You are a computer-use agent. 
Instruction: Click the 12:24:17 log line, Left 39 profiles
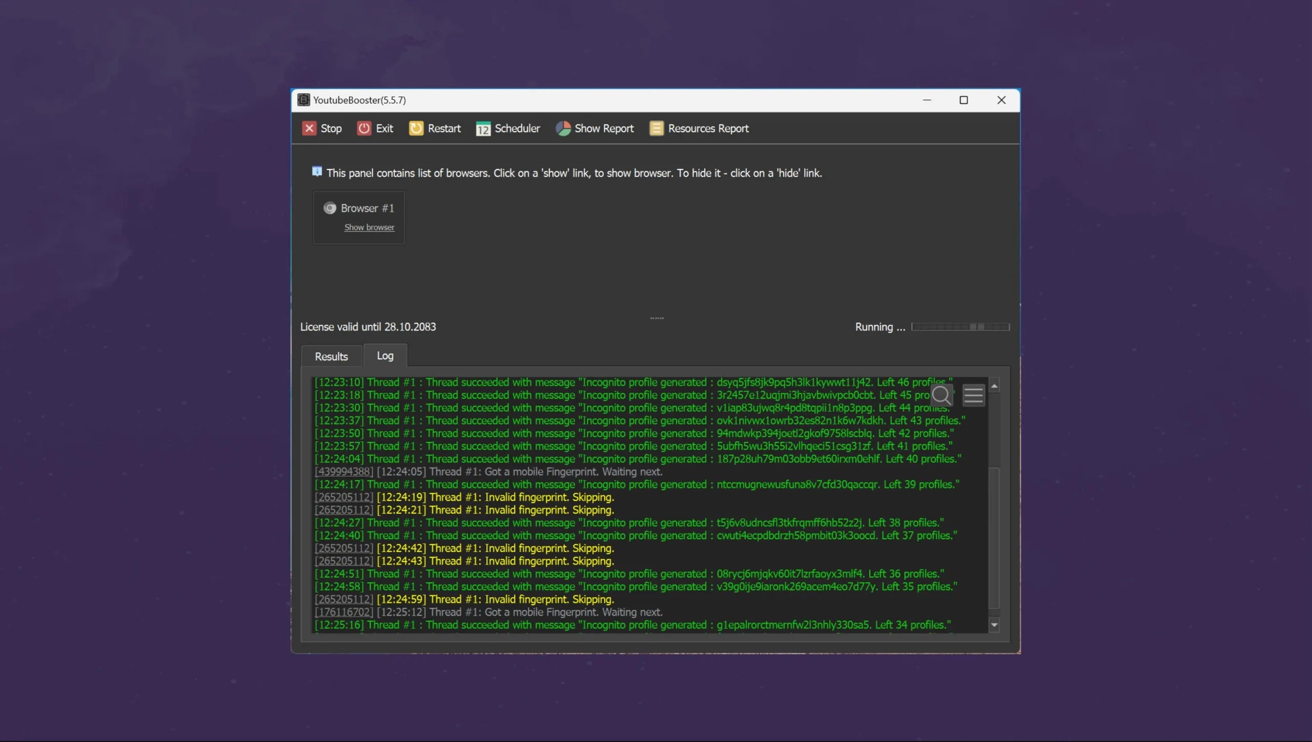[x=637, y=484]
